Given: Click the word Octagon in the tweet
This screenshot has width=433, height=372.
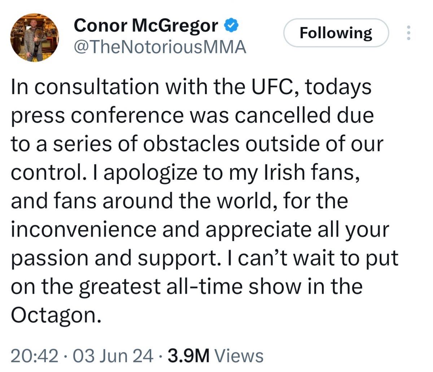Looking at the screenshot, I should (x=52, y=315).
